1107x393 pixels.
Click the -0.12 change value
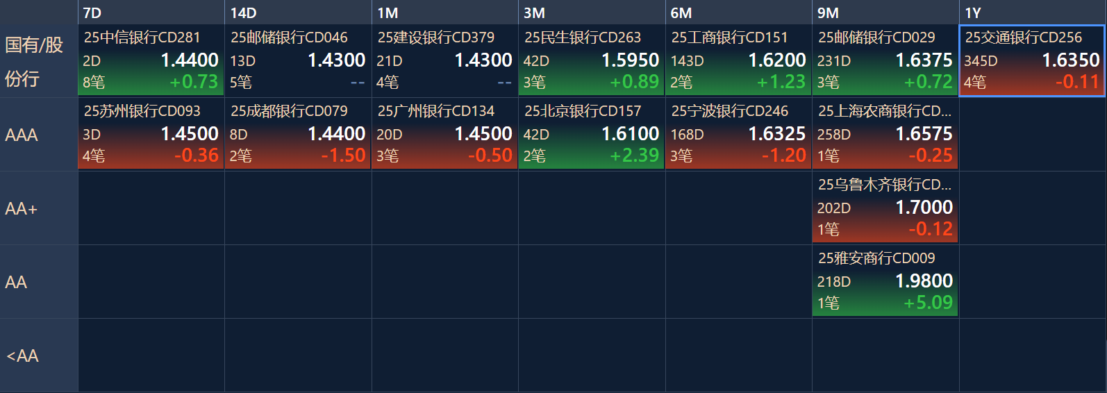(x=931, y=229)
